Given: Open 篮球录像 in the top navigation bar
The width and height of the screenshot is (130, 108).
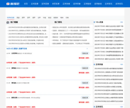Looking at the screenshot, I should point(77,4).
